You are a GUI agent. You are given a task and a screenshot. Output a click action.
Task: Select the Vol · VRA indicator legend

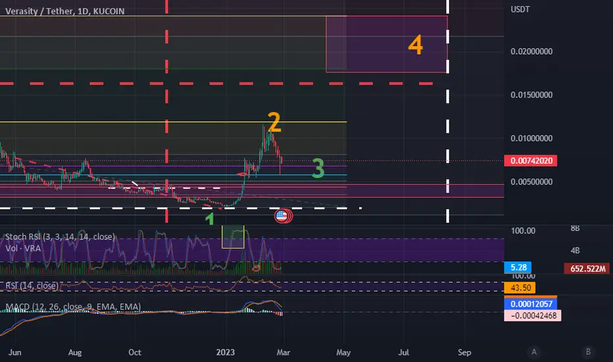coord(23,248)
